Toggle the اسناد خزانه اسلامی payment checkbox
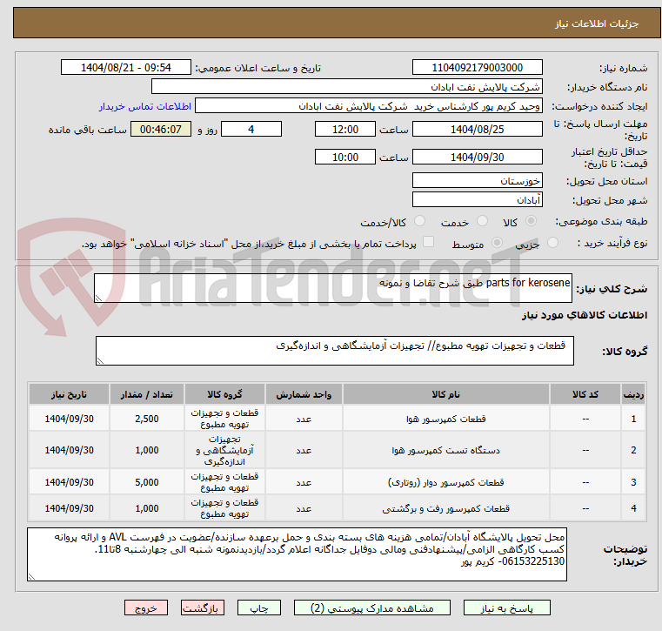662x631 pixels. (x=426, y=243)
